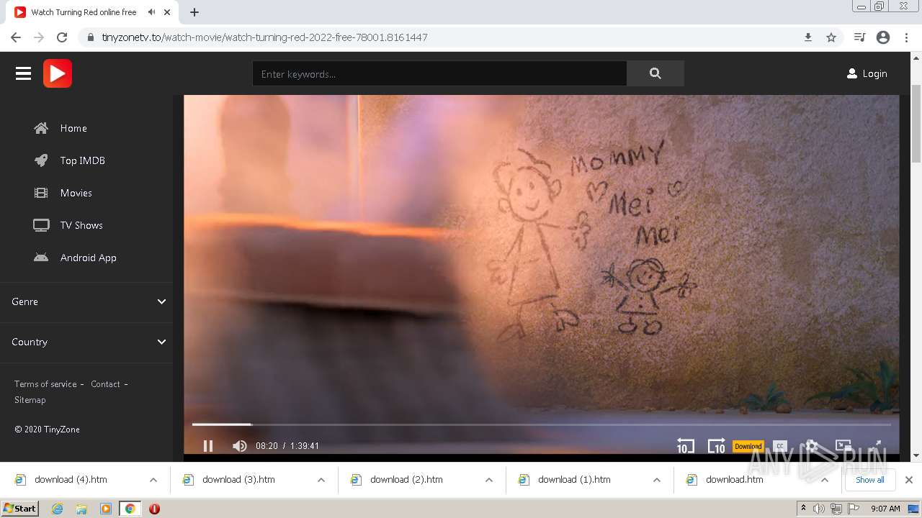This screenshot has height=518, width=922.
Task: Open download (1).htm file
Action: 574,480
